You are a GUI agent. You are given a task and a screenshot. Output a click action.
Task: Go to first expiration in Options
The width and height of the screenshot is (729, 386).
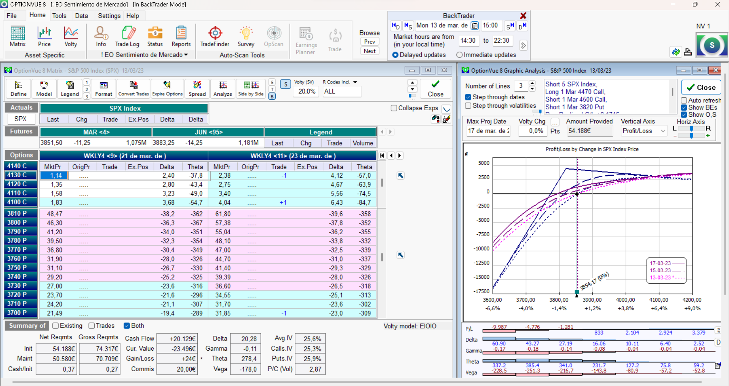tap(383, 156)
